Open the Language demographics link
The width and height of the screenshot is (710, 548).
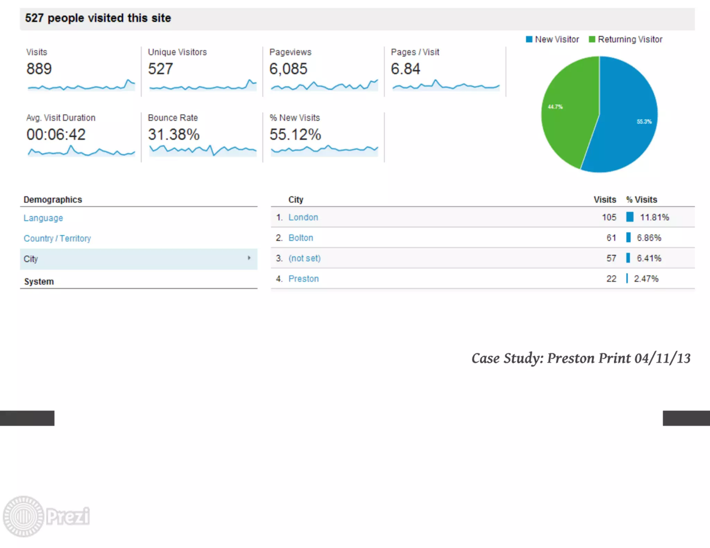[x=43, y=218]
